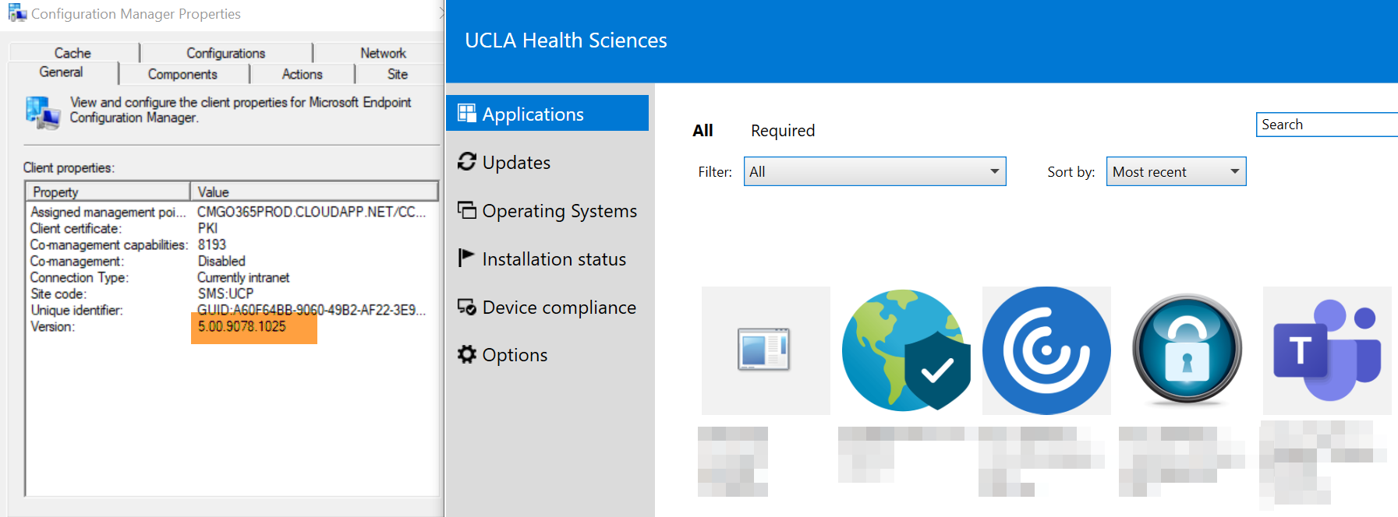Switch to the Components tab

(x=182, y=74)
